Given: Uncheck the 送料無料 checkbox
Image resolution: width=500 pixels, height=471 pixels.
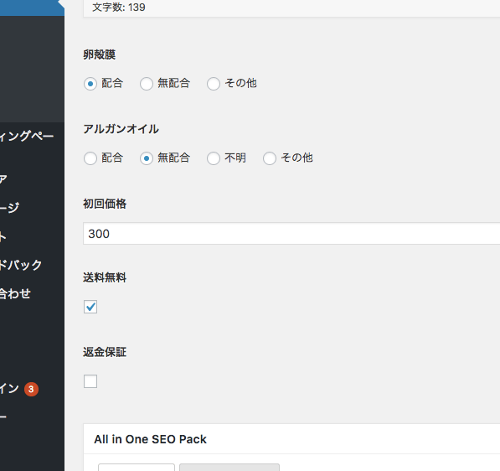Looking at the screenshot, I should pos(90,307).
